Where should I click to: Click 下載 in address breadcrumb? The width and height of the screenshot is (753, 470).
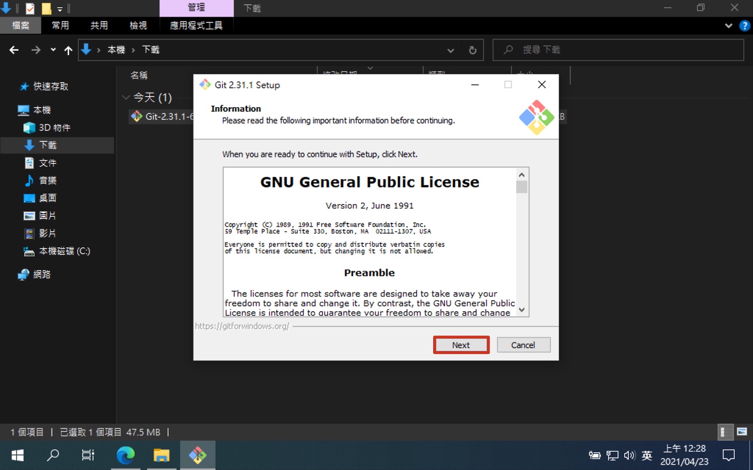[x=151, y=50]
